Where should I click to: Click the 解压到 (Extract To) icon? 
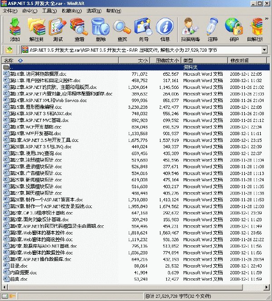pyautogui.click(x=36, y=29)
